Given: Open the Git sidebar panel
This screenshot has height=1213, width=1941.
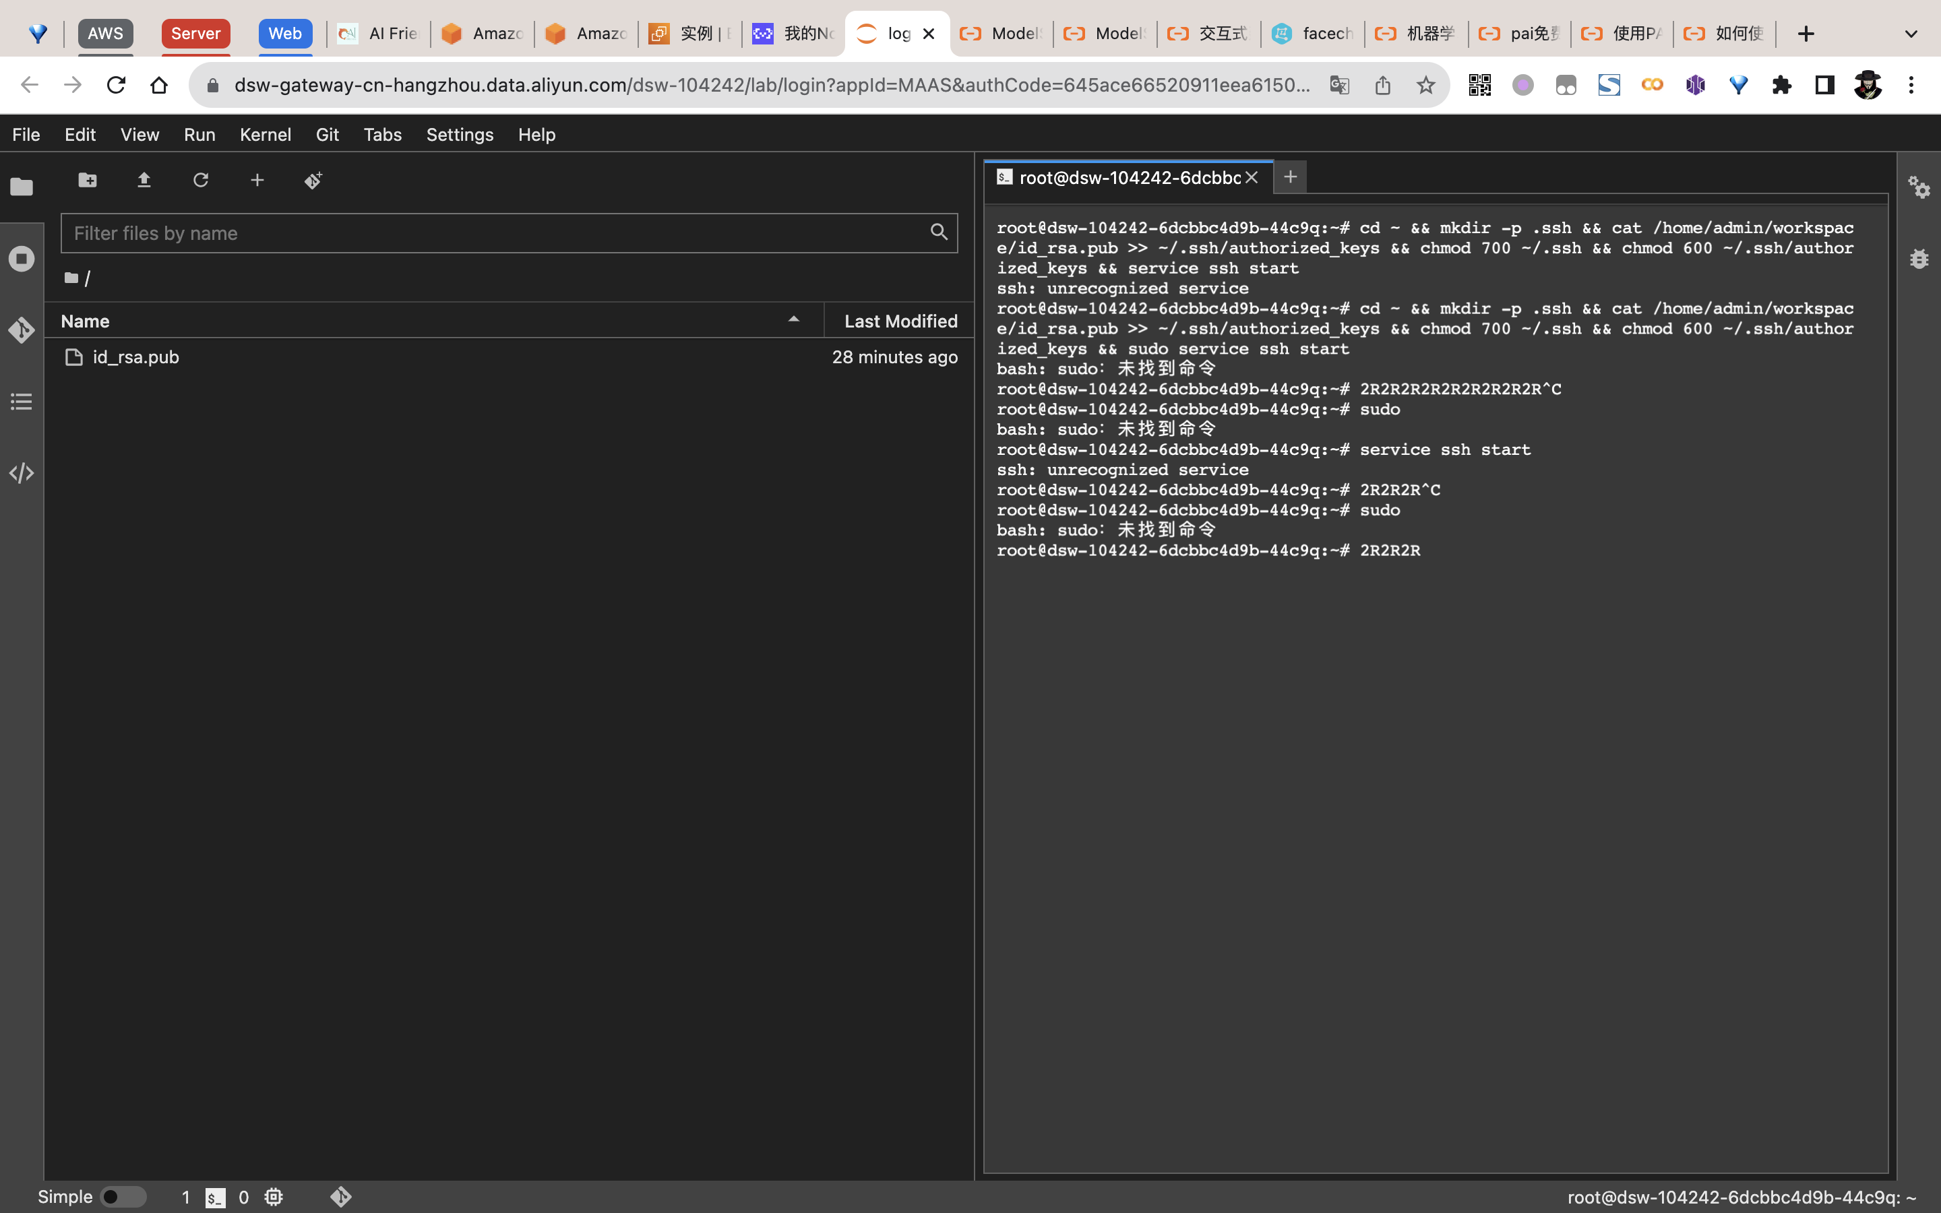Looking at the screenshot, I should (22, 330).
